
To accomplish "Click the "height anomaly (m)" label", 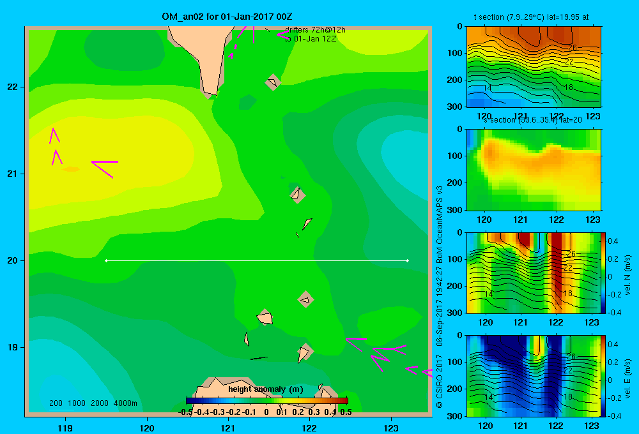I will point(266,389).
